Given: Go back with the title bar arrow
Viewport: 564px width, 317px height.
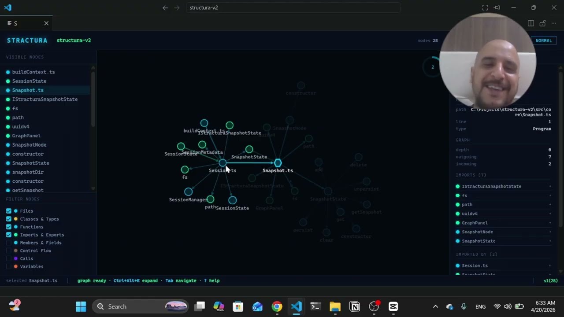Looking at the screenshot, I should coord(165,7).
